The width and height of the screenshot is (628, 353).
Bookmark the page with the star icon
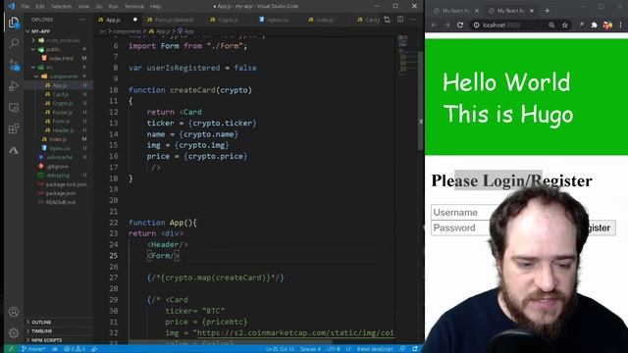point(565,25)
